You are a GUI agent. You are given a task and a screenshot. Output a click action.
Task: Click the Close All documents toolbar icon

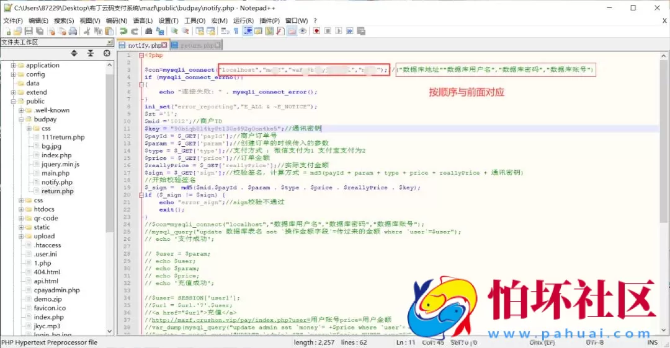point(62,31)
